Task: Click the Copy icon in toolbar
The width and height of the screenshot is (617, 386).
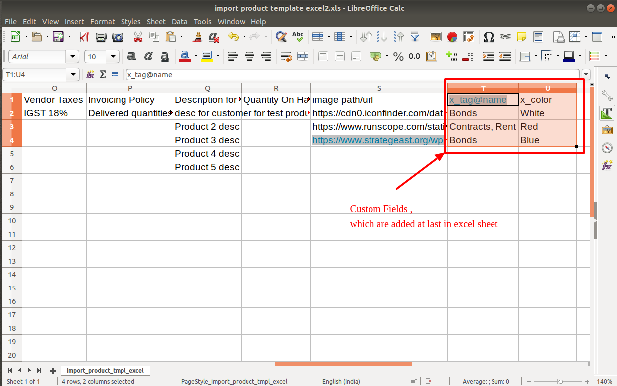Action: coord(154,37)
